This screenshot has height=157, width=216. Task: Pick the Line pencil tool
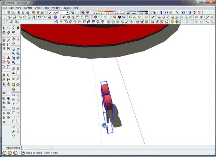[x=8, y=40]
